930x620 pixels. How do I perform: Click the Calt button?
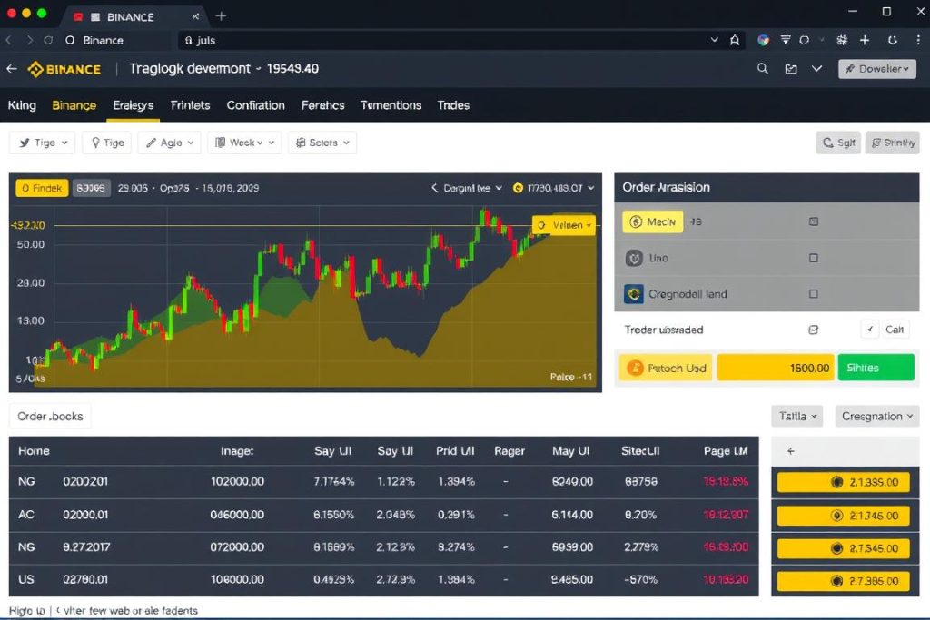click(895, 330)
